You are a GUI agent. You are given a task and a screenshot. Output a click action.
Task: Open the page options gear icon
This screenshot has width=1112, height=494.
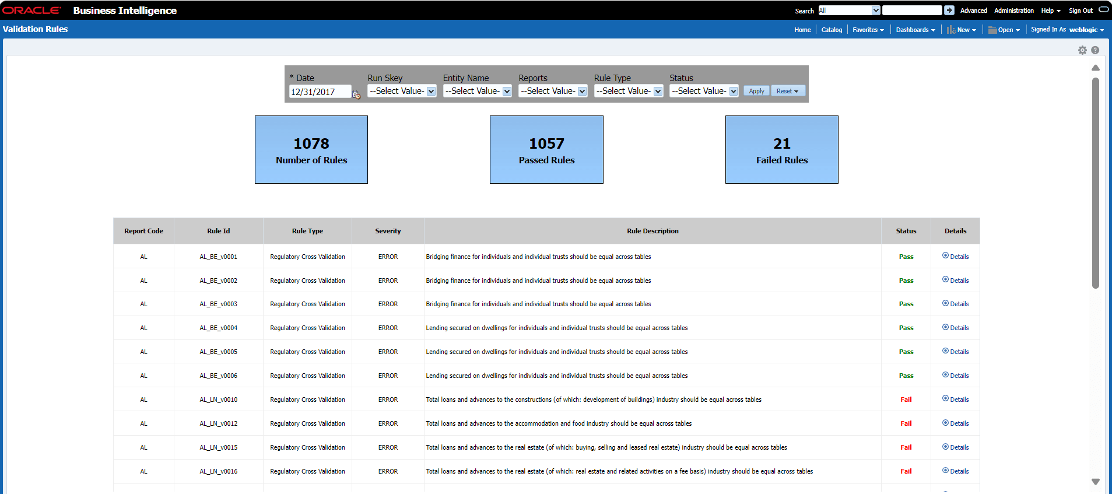[x=1082, y=50]
